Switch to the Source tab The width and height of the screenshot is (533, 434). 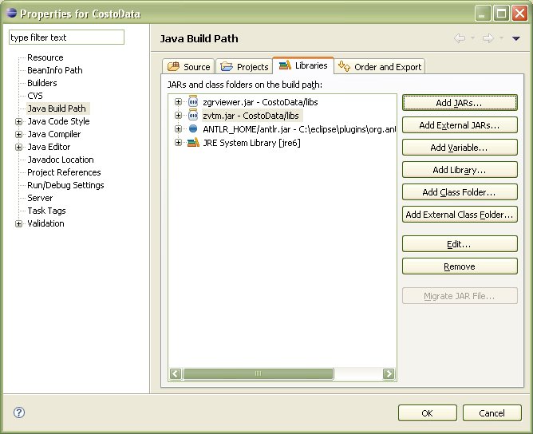(189, 67)
